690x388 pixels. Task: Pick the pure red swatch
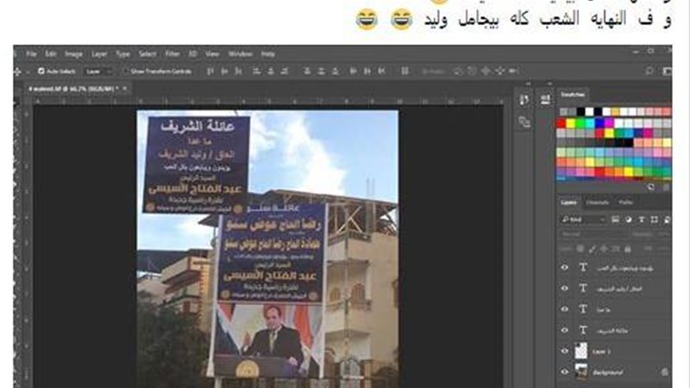point(561,123)
